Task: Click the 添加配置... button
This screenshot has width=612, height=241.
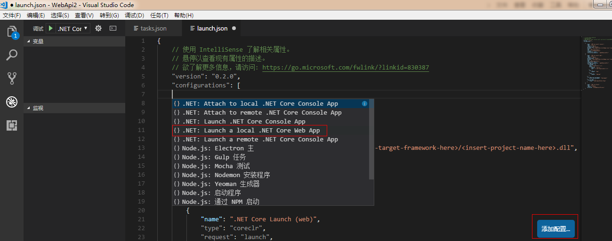Action: click(x=556, y=229)
